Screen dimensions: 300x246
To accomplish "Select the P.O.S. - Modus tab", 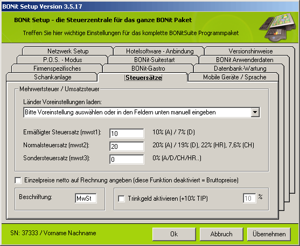I will pyautogui.click(x=62, y=60).
